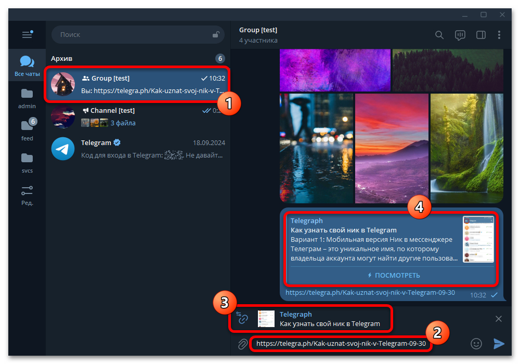Click the message input field with URL
Screen dimensions: 520x364
[341, 344]
